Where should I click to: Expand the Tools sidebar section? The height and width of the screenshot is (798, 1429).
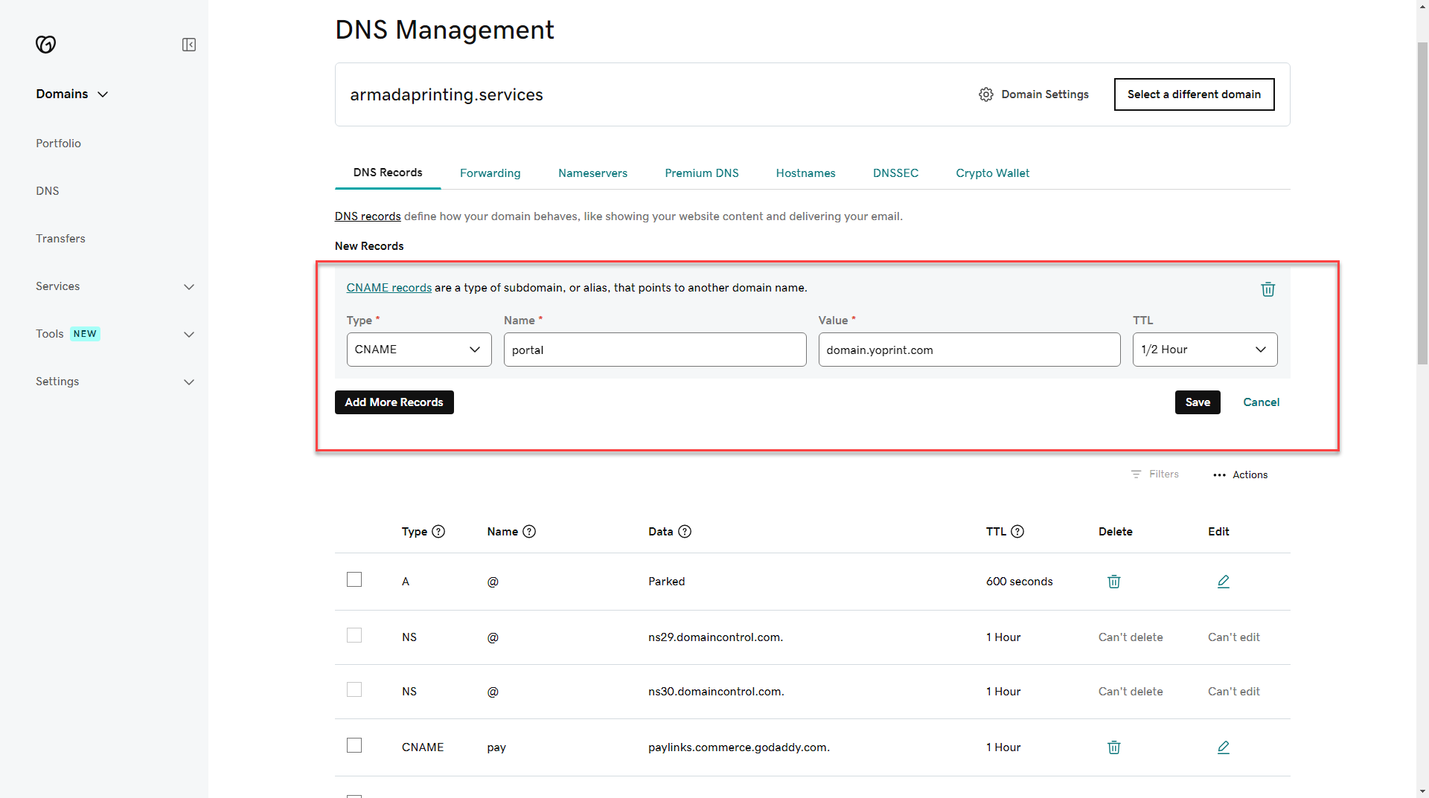(x=189, y=335)
